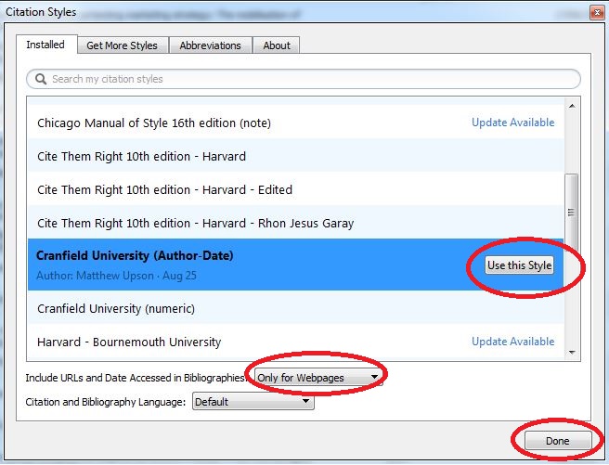Click the search magnifier icon

click(40, 79)
